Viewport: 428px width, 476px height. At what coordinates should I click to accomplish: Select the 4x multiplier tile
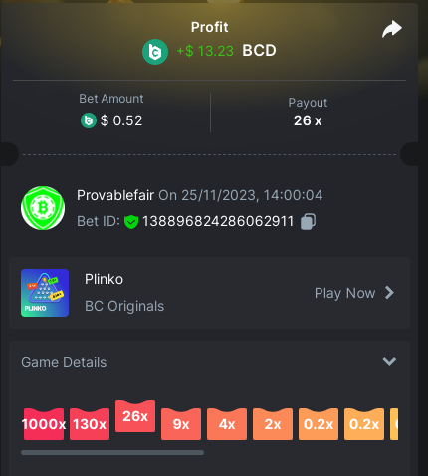[227, 424]
